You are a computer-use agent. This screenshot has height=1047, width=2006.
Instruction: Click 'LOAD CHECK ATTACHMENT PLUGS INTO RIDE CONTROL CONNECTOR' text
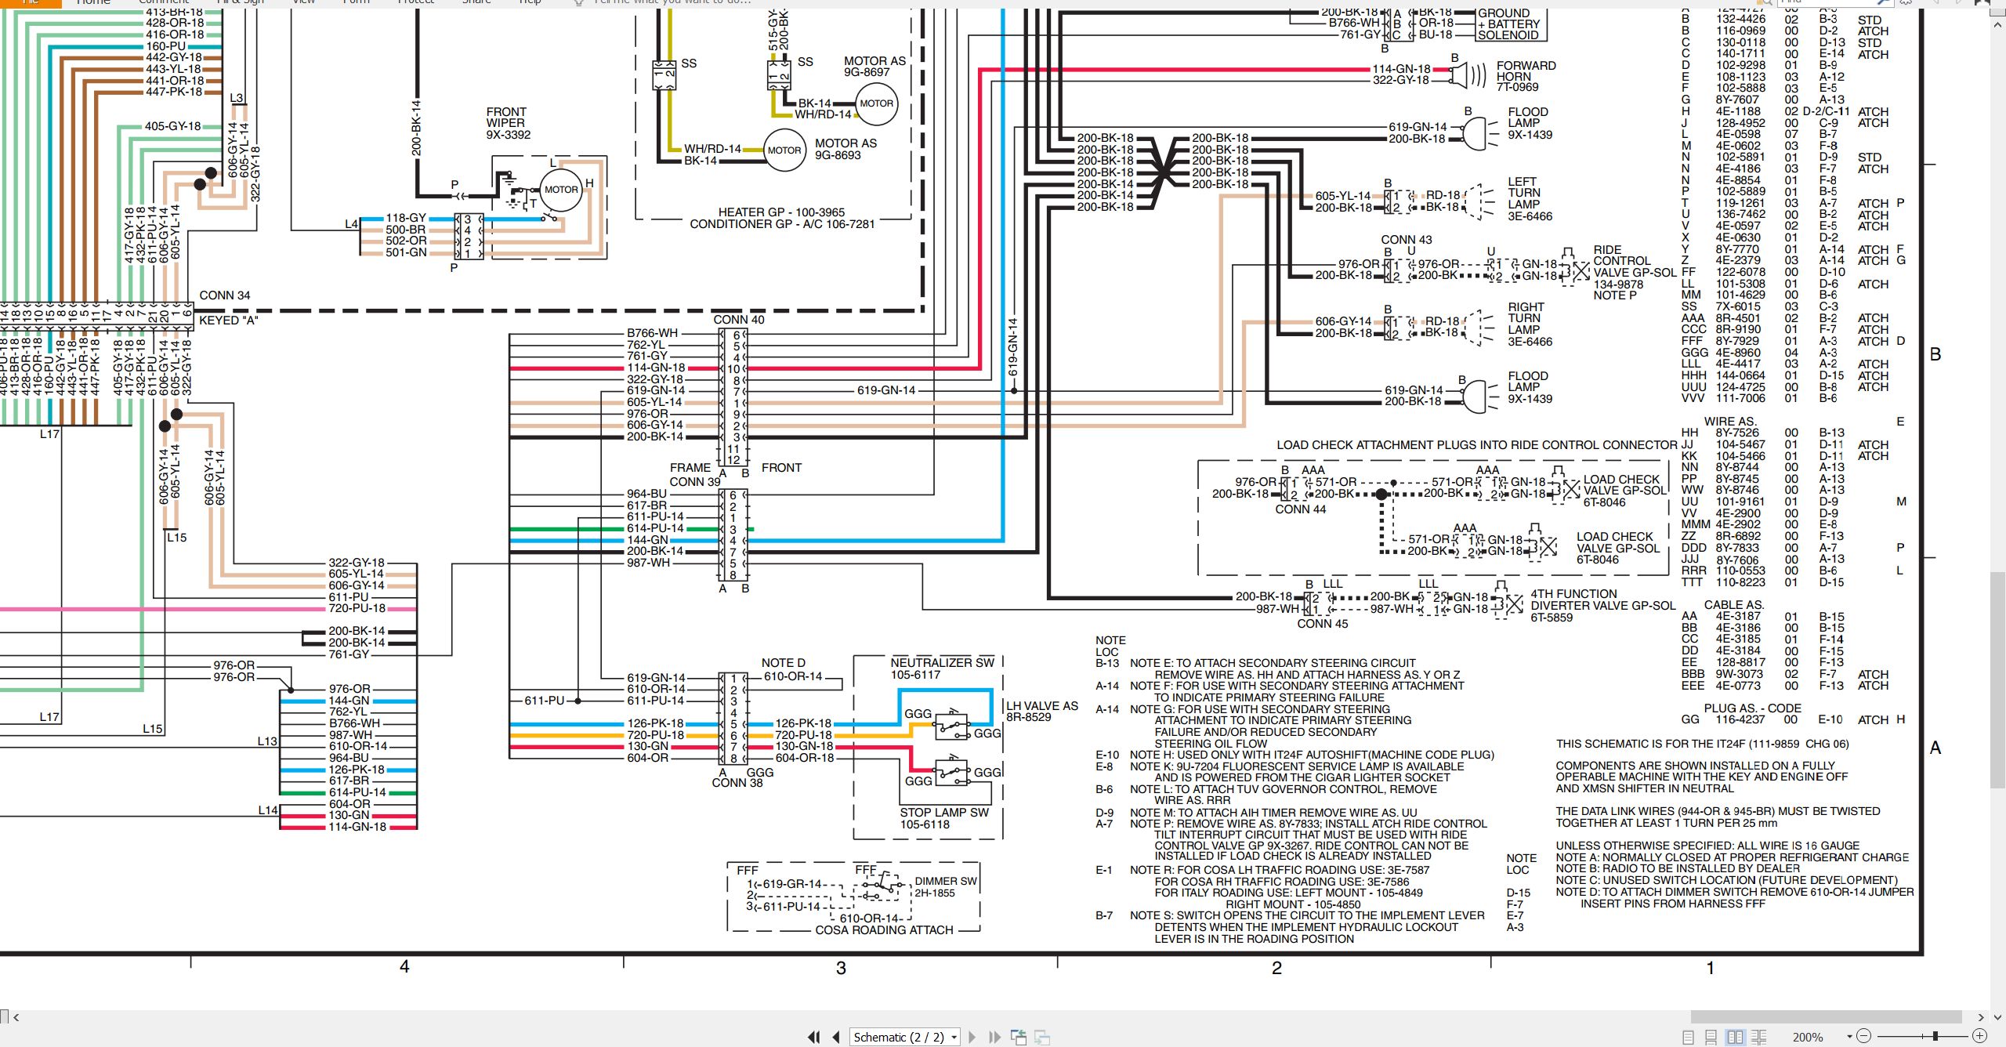pyautogui.click(x=1477, y=445)
